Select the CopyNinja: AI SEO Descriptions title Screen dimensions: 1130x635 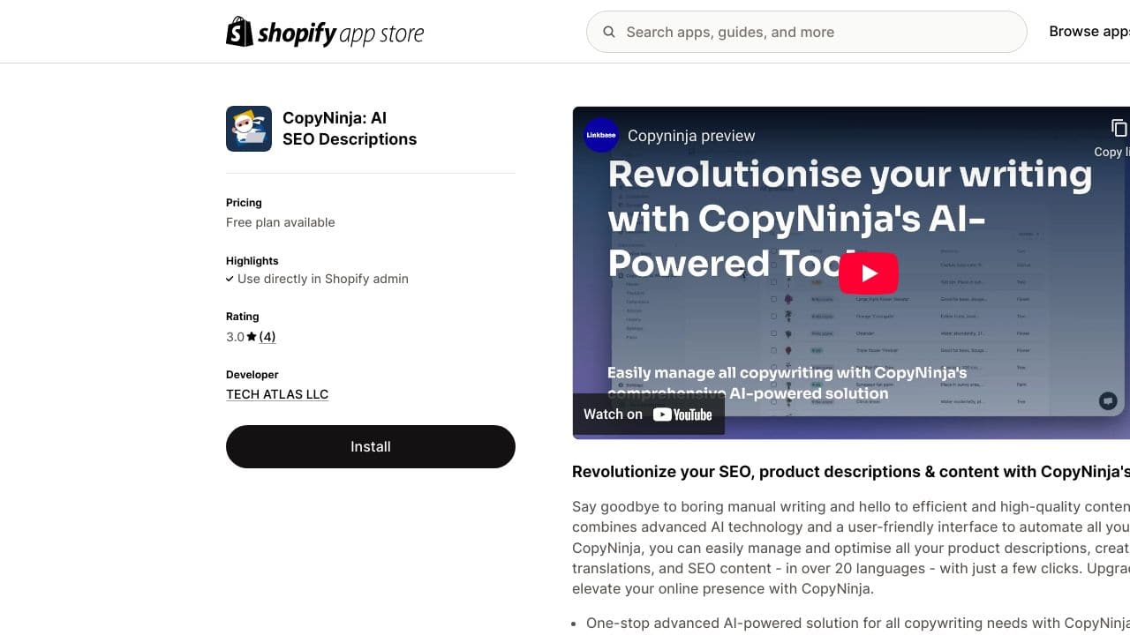(350, 129)
